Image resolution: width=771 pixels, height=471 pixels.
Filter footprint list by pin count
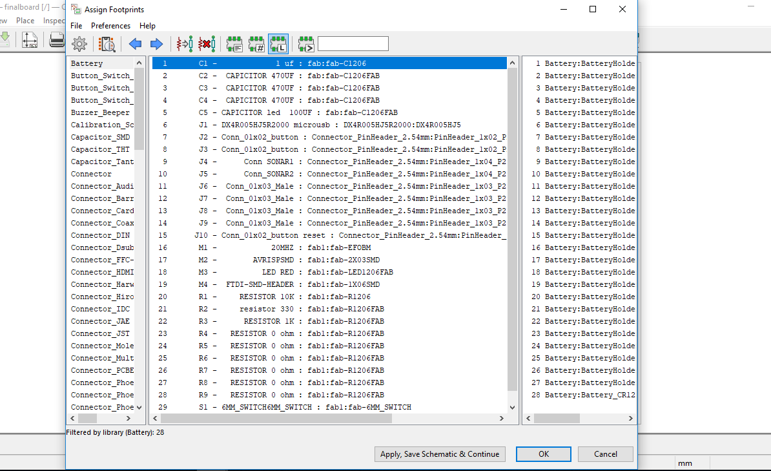click(256, 44)
